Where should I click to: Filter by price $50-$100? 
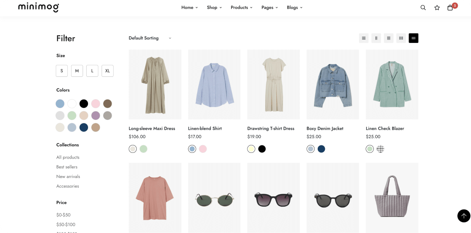(66, 225)
